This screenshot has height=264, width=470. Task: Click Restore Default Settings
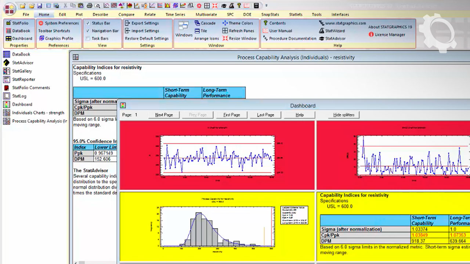click(x=147, y=38)
